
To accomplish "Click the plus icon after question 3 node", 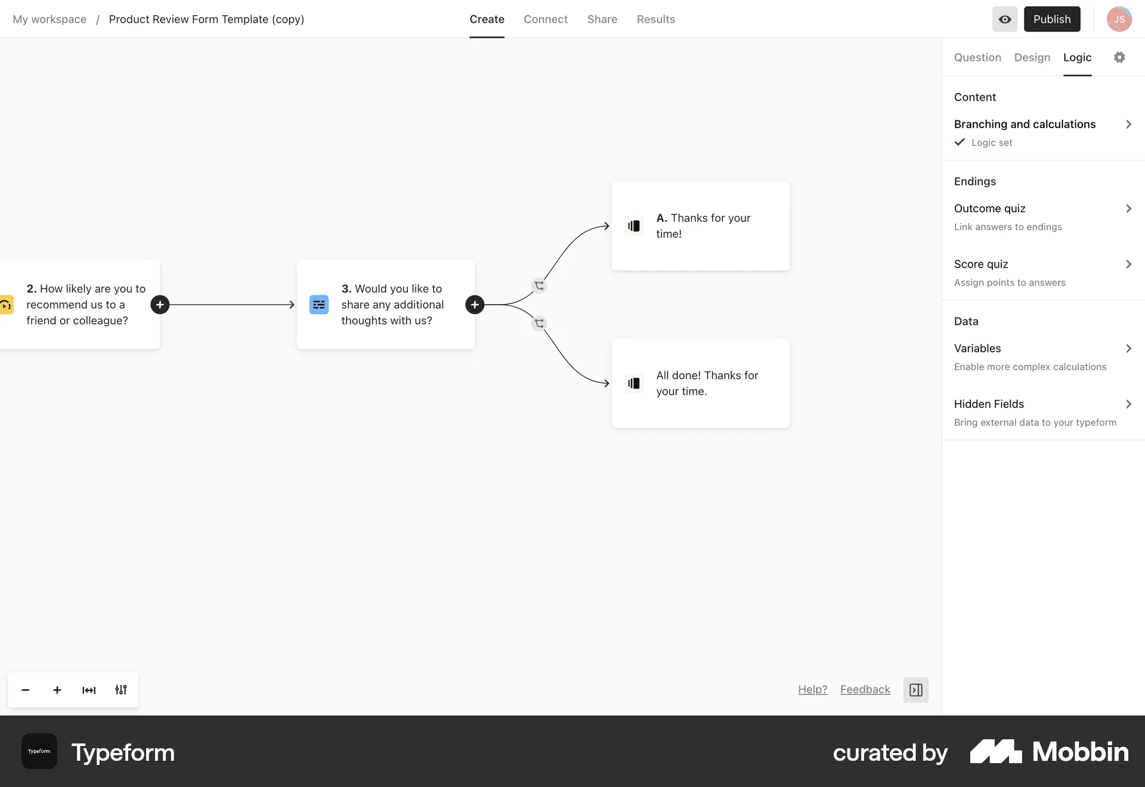I will pyautogui.click(x=474, y=304).
